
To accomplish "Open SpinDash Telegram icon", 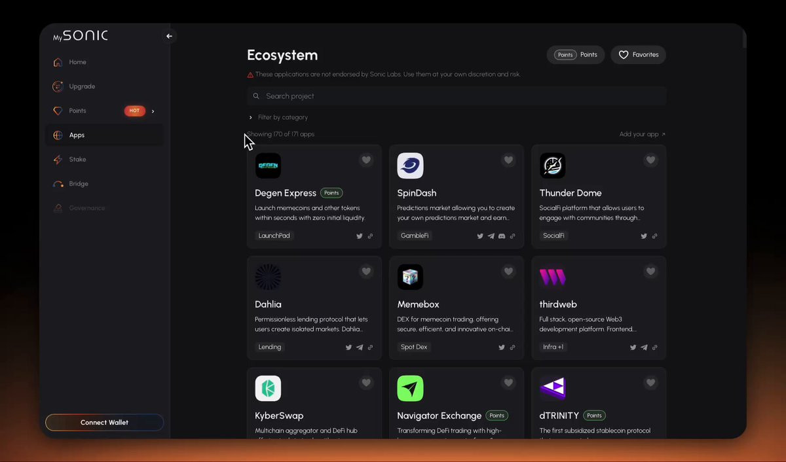I will click(491, 236).
